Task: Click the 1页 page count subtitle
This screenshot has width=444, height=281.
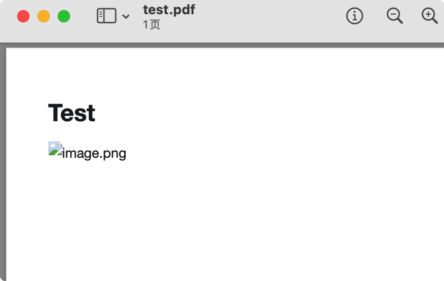Action: [x=152, y=25]
